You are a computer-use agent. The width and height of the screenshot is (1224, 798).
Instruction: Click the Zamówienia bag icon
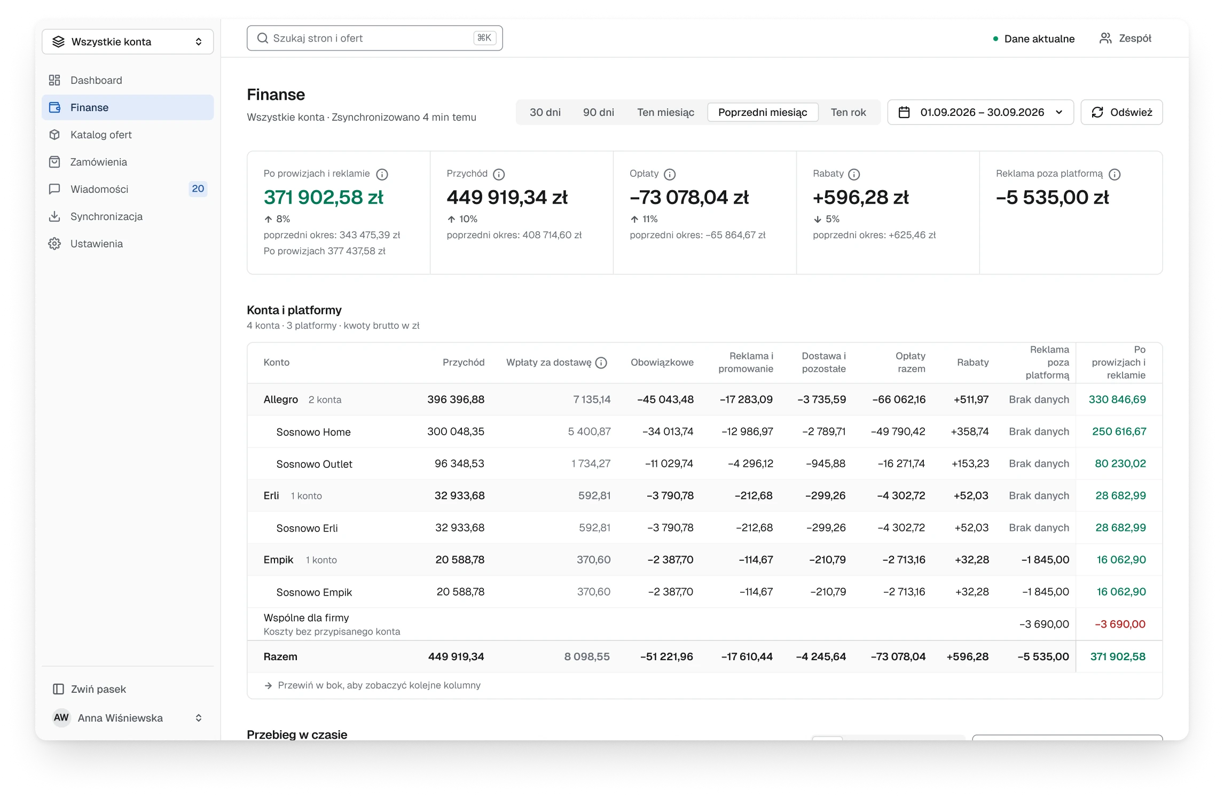[54, 162]
